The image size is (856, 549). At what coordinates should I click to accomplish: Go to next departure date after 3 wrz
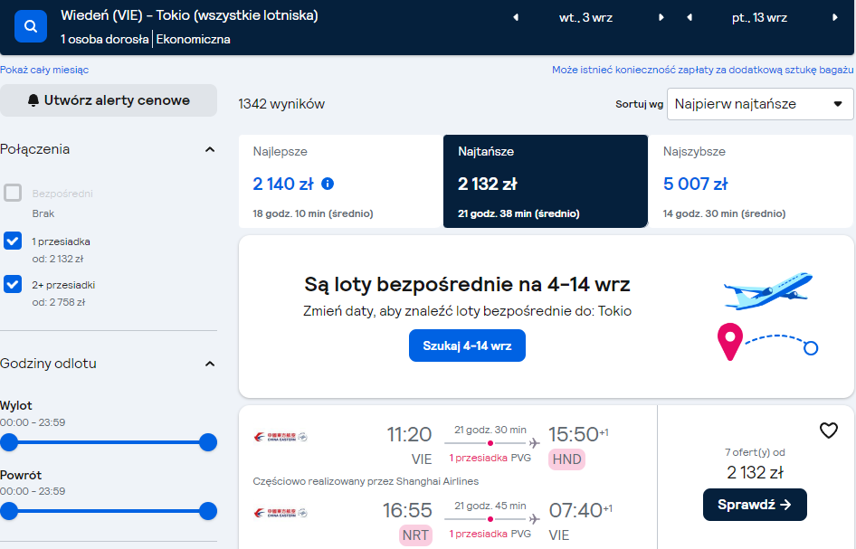661,17
